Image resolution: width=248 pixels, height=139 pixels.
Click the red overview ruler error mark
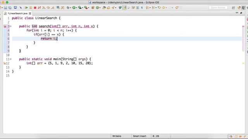(x=243, y=27)
